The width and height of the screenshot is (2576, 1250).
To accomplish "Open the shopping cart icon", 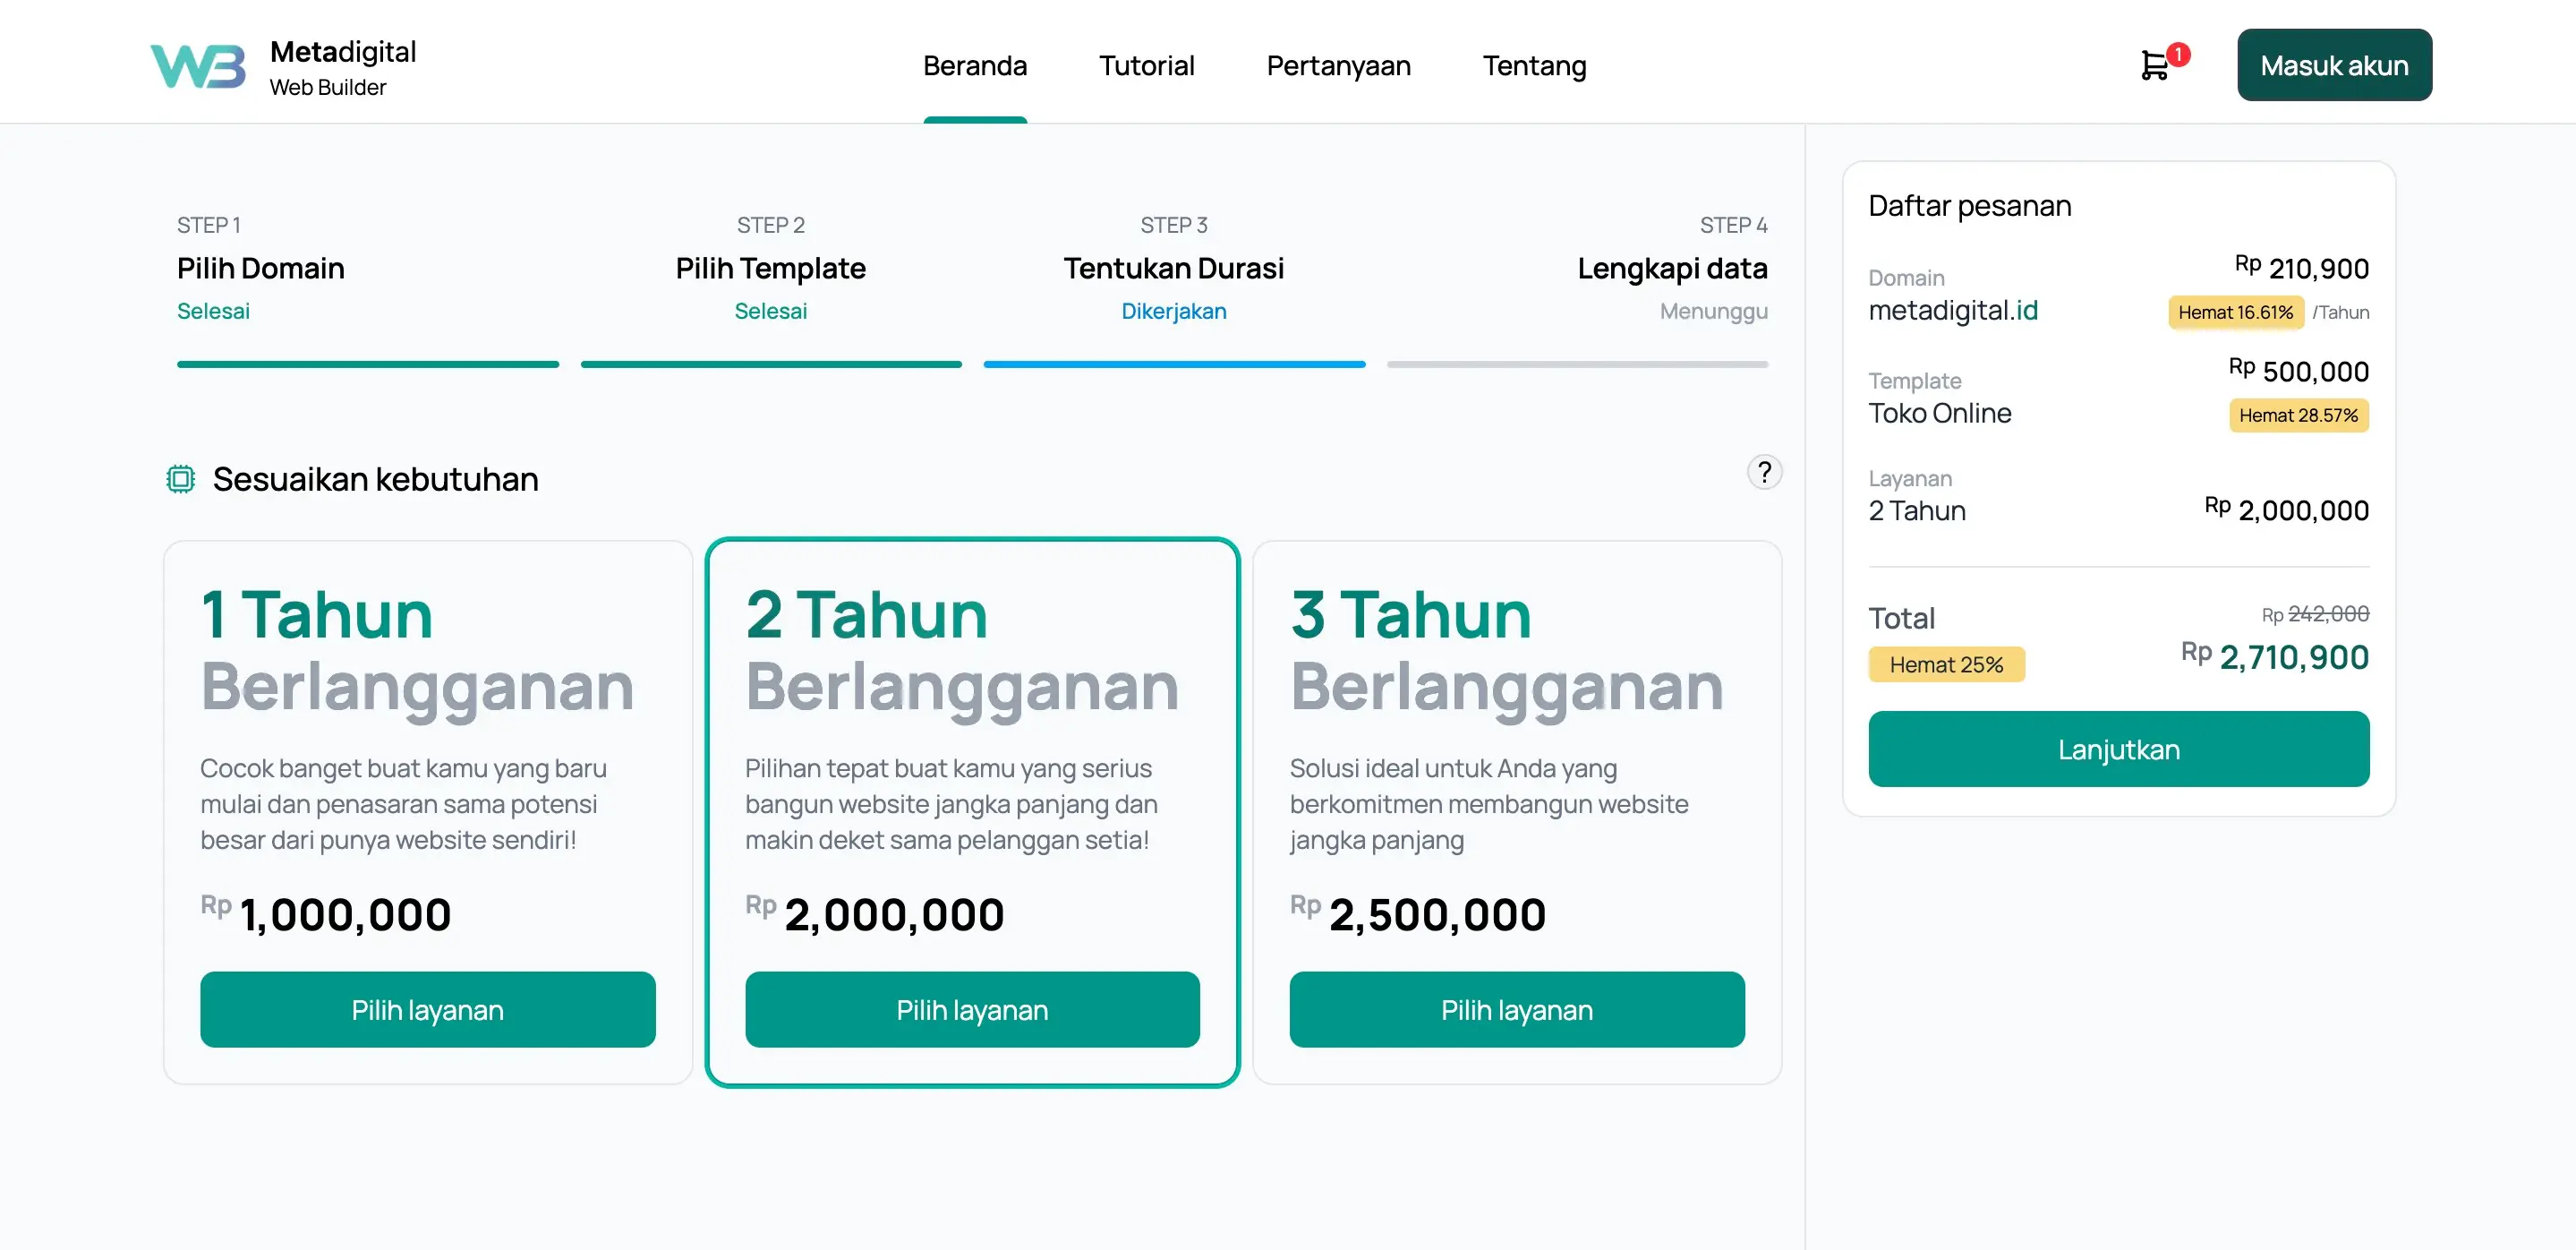I will tap(2154, 66).
